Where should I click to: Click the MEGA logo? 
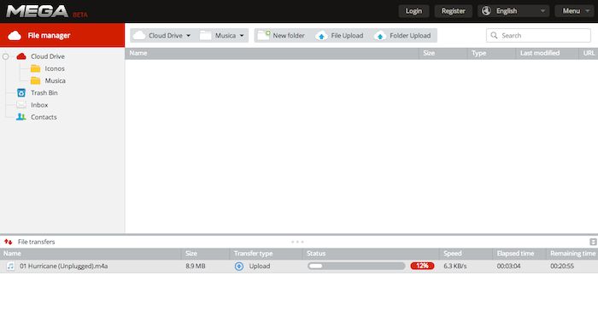coord(38,11)
